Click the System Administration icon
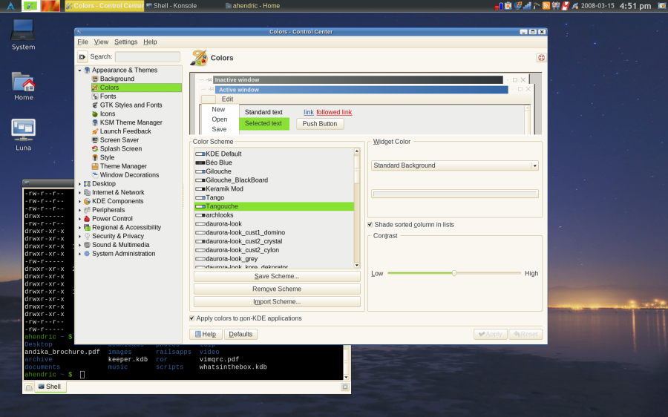Screen dimensions: 668x417 tap(87, 254)
